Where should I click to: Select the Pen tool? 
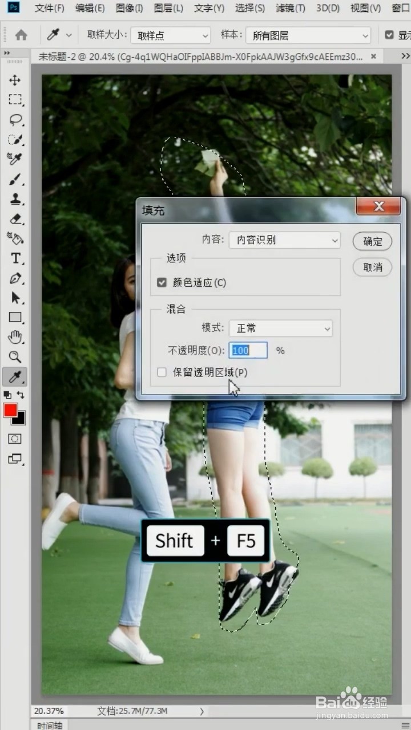point(15,278)
